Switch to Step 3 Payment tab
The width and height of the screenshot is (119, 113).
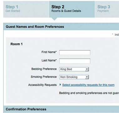107,9
